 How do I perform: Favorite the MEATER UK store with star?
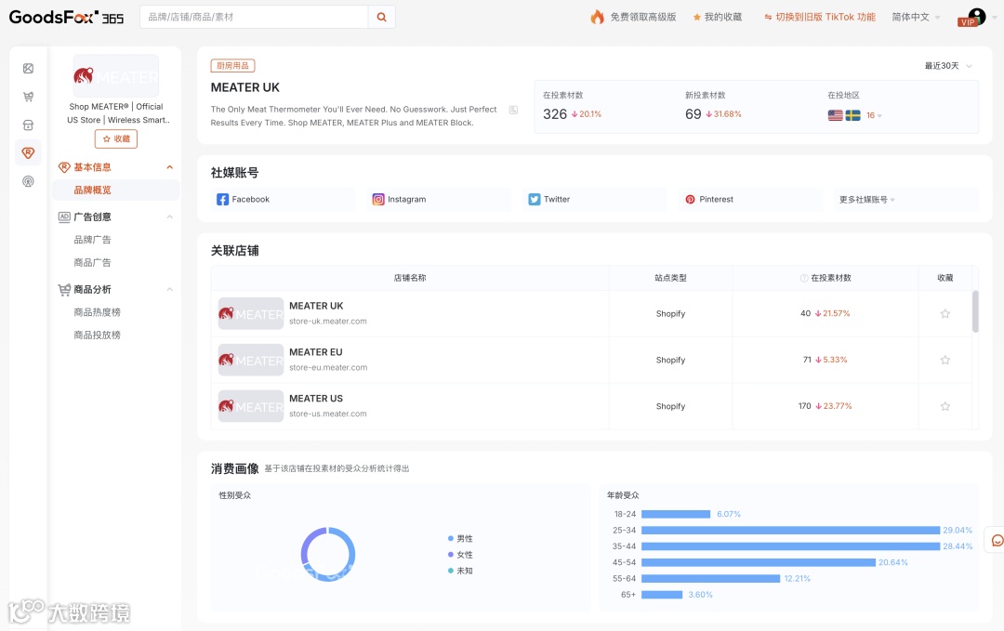coord(945,313)
